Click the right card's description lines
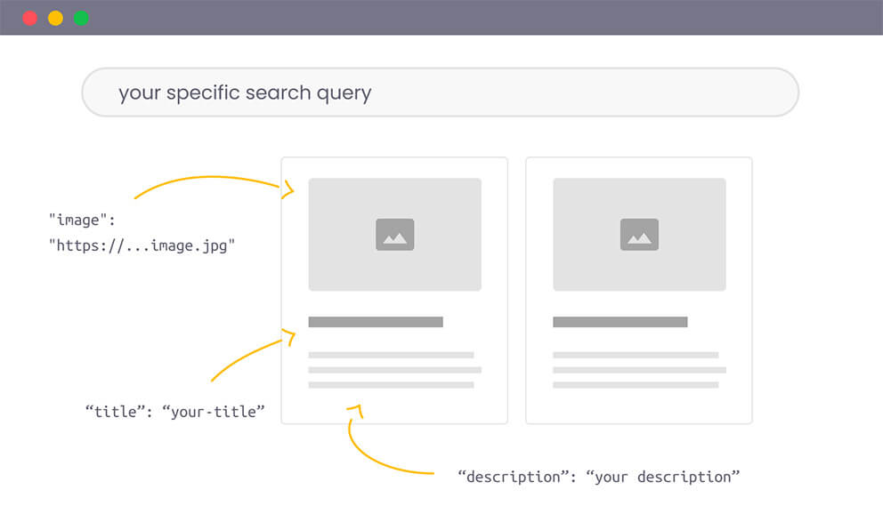The image size is (883, 530). coord(639,370)
